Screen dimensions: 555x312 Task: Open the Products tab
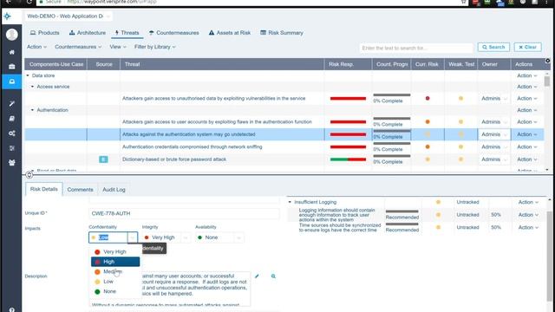pos(44,33)
